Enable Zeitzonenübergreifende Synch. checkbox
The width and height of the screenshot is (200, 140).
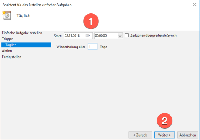coord(127,35)
